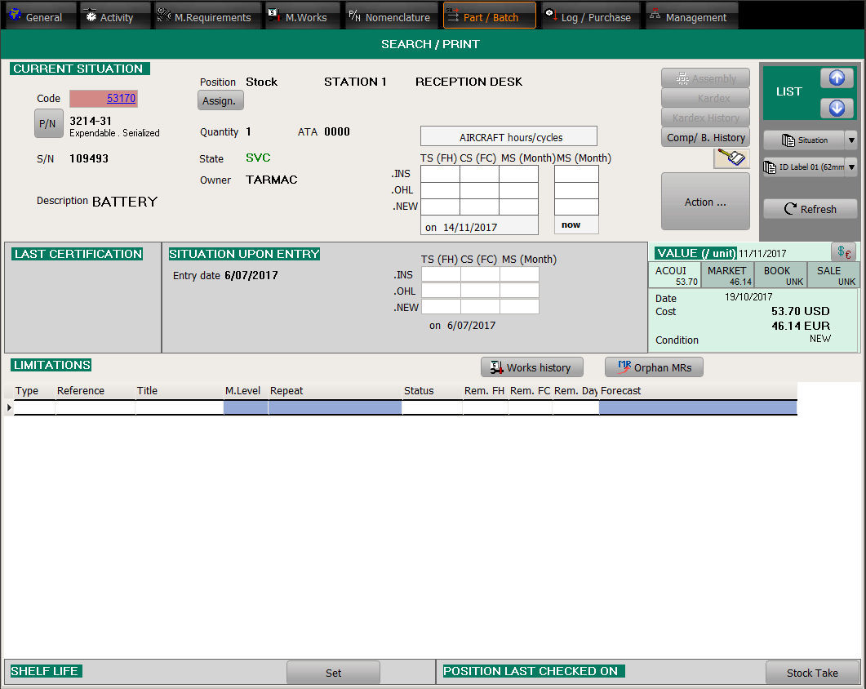Open code link 53170

click(x=121, y=98)
